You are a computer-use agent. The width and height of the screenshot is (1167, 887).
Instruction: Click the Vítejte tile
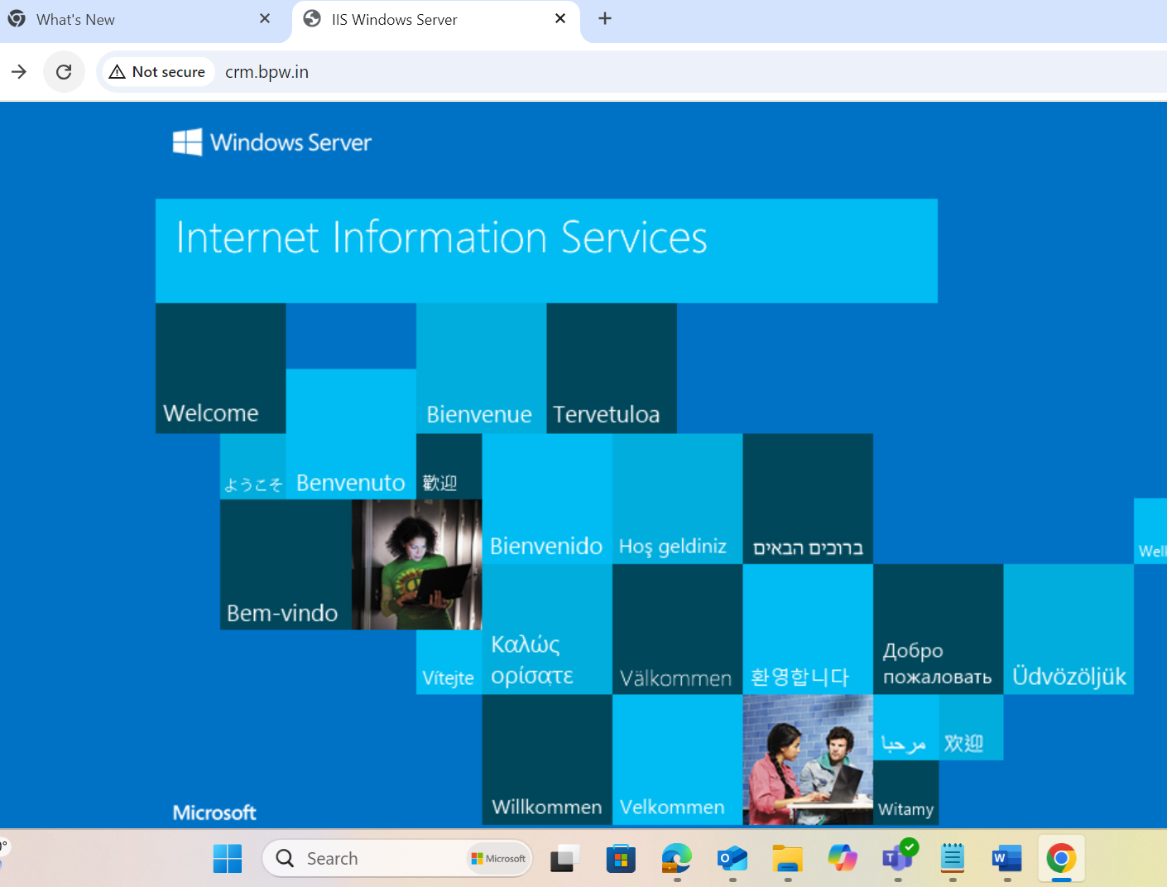(449, 662)
